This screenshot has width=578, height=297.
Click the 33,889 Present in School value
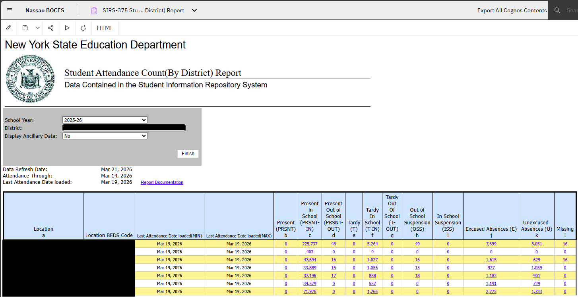310,268
